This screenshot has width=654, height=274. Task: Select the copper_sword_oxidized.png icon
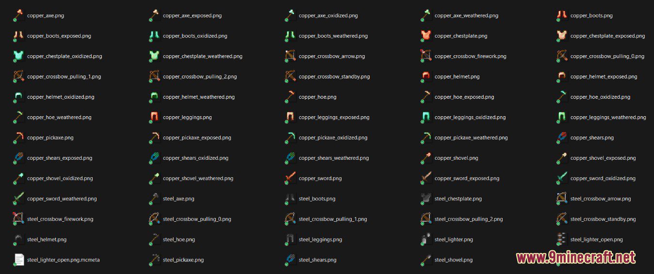[x=562, y=178]
